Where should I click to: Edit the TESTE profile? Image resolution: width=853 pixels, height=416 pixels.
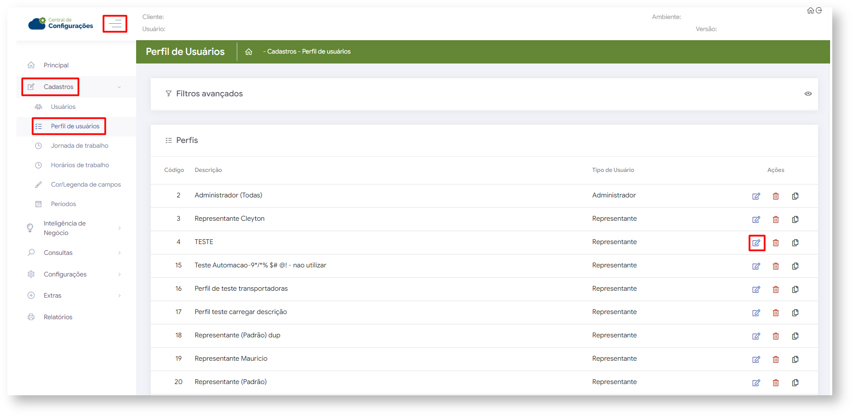[756, 243]
